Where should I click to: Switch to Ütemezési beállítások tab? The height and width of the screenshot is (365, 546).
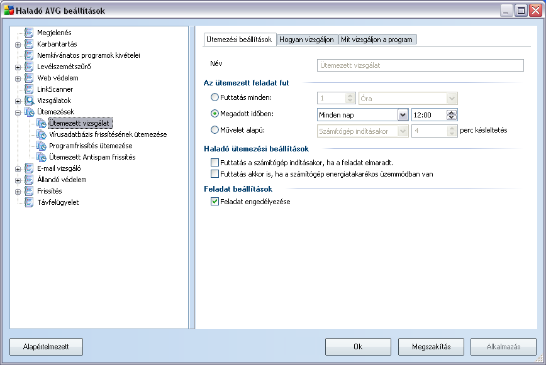239,40
